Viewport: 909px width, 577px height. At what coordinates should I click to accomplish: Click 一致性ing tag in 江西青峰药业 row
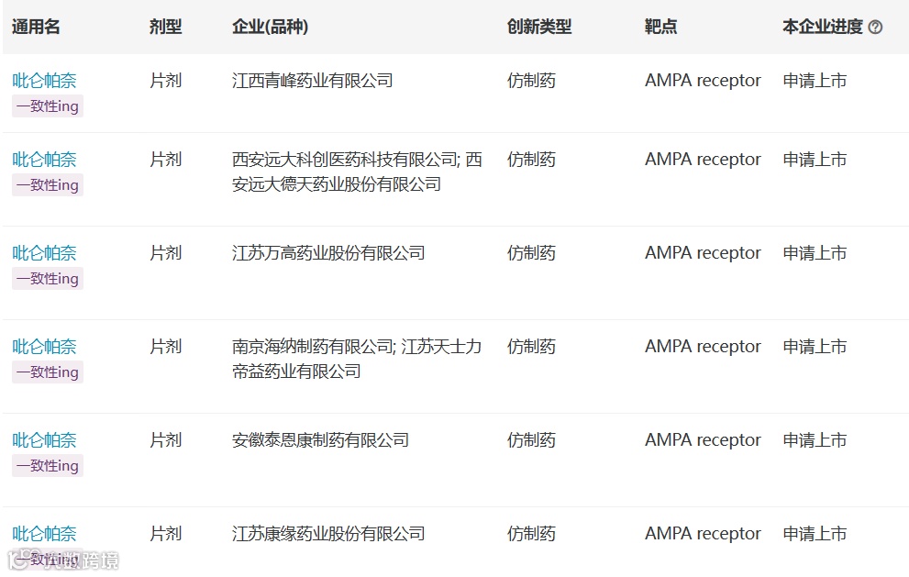pyautogui.click(x=48, y=106)
